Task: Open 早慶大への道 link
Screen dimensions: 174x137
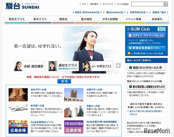Action: click(x=93, y=106)
